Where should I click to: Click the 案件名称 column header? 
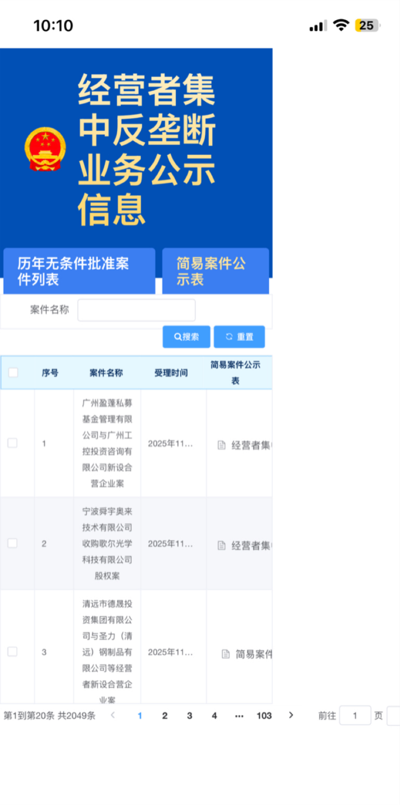click(106, 373)
